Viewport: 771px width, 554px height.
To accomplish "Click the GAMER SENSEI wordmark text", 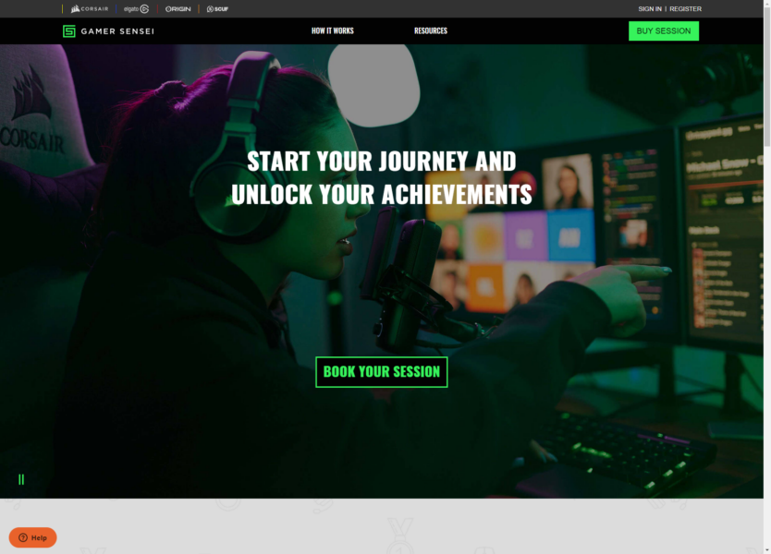I will 117,31.
